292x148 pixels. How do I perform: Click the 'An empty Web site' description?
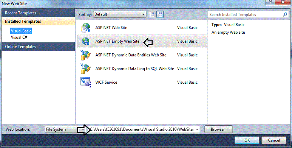pyautogui.click(x=228, y=33)
